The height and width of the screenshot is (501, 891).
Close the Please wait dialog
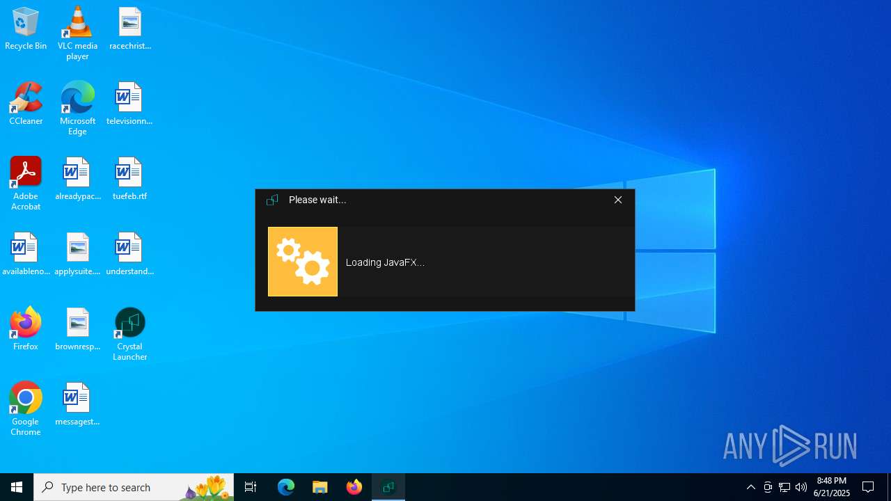(618, 200)
